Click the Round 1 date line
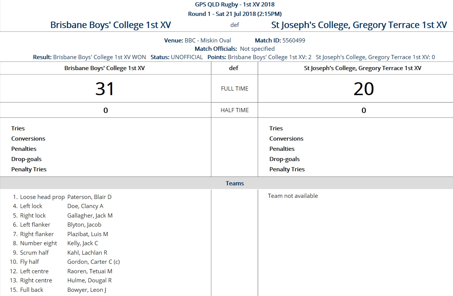 (234, 14)
